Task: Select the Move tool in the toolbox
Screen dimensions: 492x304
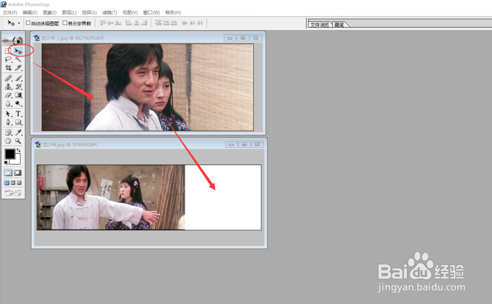Action: click(x=18, y=51)
